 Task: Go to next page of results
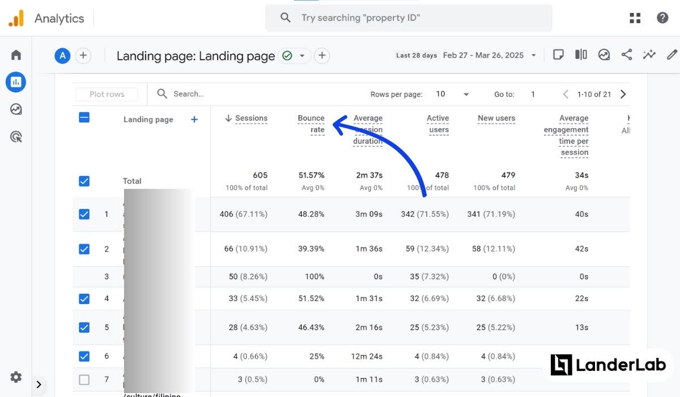click(x=623, y=94)
